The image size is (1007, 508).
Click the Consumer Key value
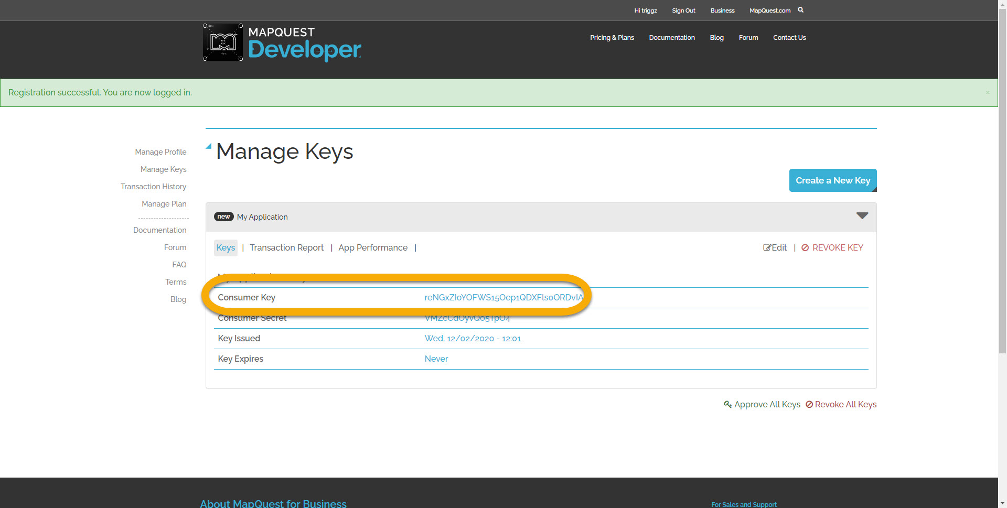[504, 297]
